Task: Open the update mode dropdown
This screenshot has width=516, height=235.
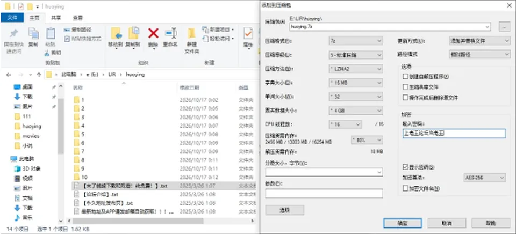Action: pyautogui.click(x=479, y=41)
